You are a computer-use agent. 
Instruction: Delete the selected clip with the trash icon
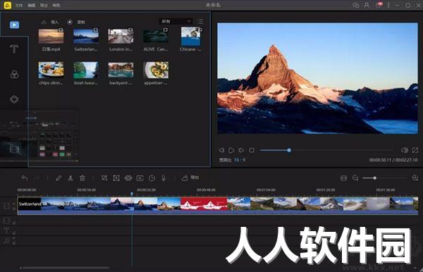[82, 178]
